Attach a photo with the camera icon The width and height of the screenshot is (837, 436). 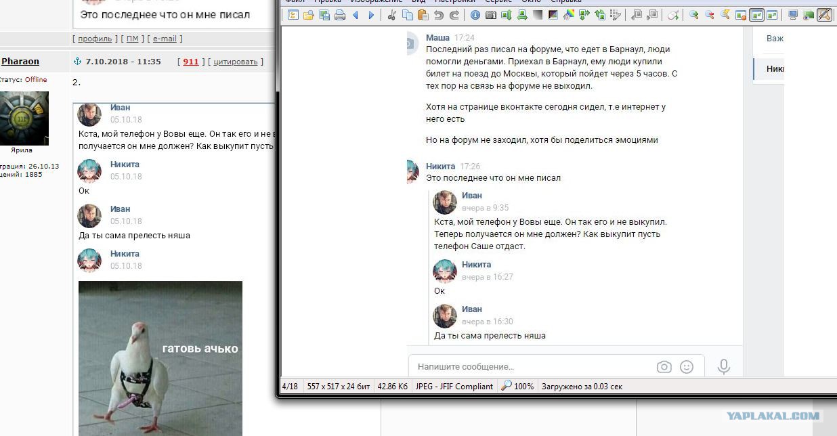coord(664,367)
